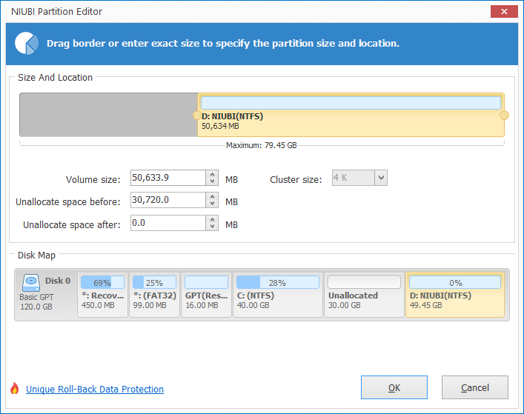
Task: Click the right resize handle of D: partition
Action: (x=504, y=116)
